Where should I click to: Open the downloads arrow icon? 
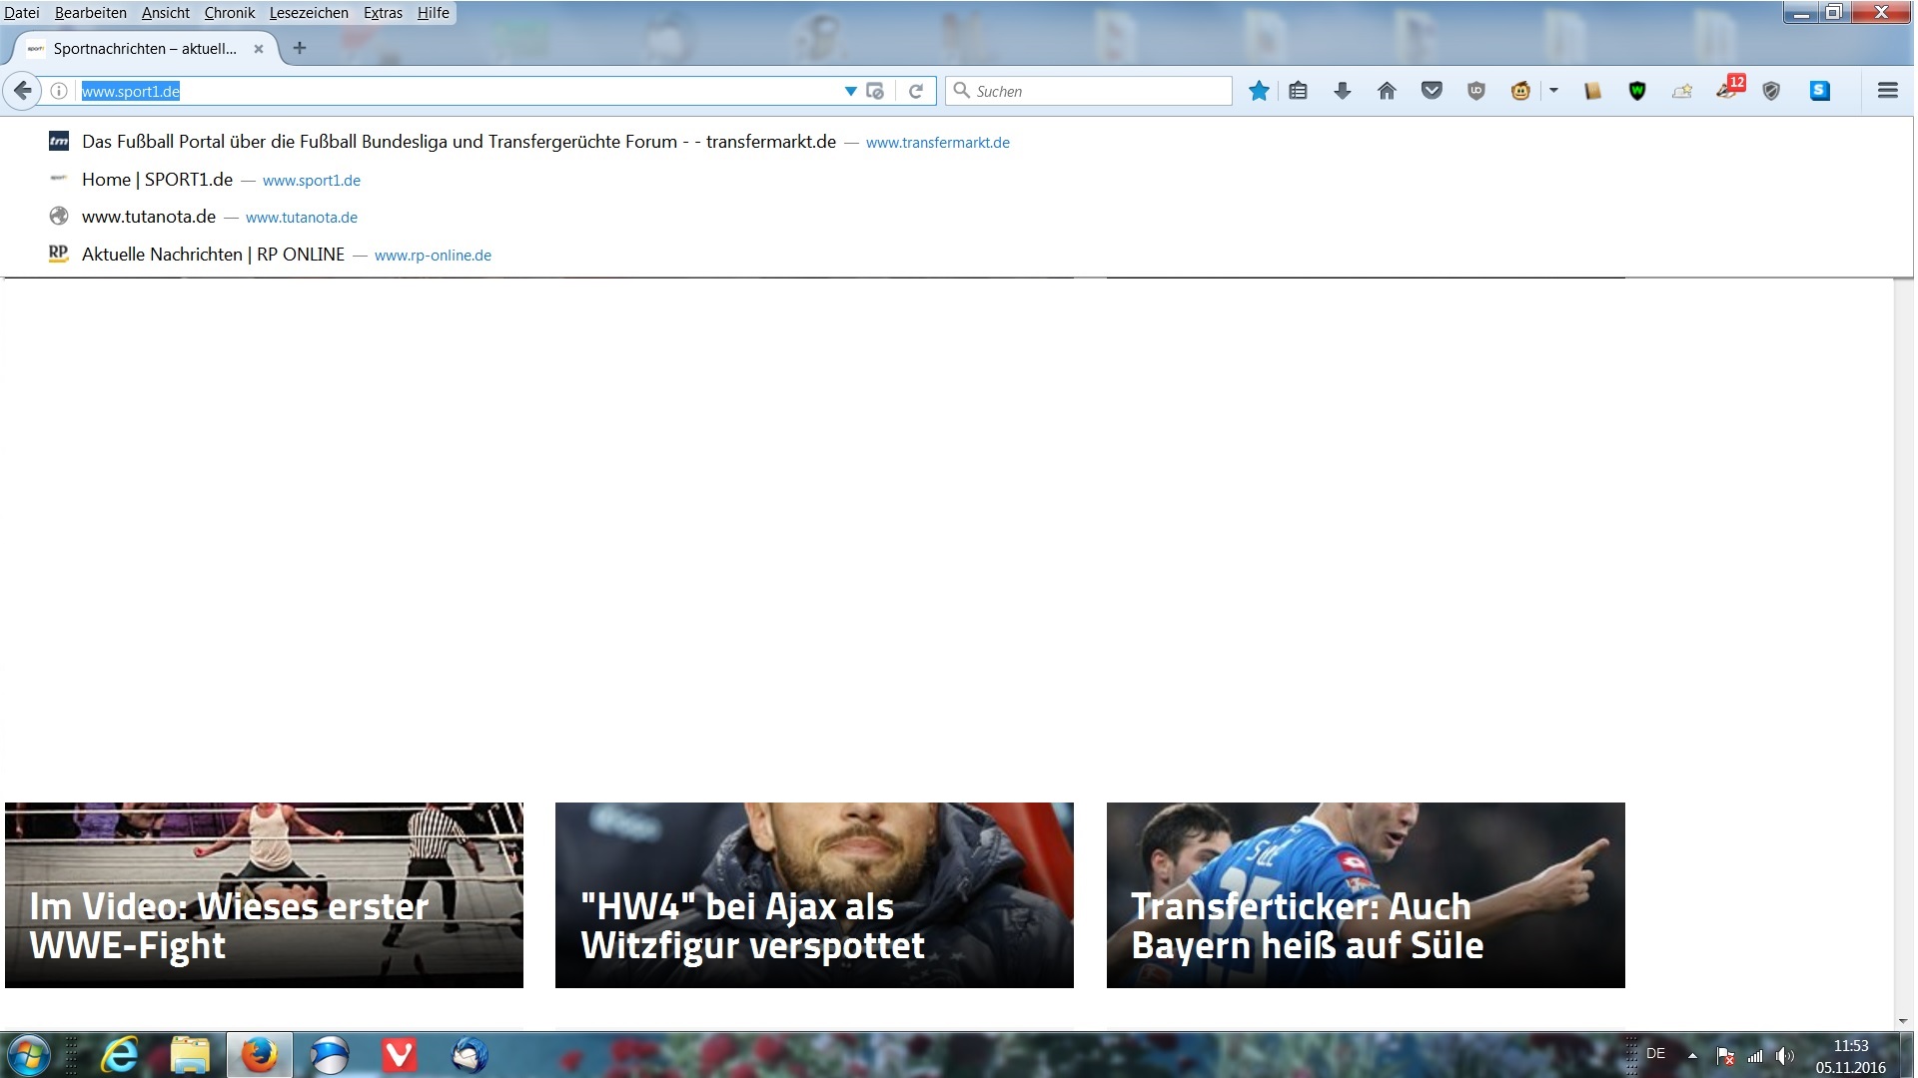coord(1342,91)
